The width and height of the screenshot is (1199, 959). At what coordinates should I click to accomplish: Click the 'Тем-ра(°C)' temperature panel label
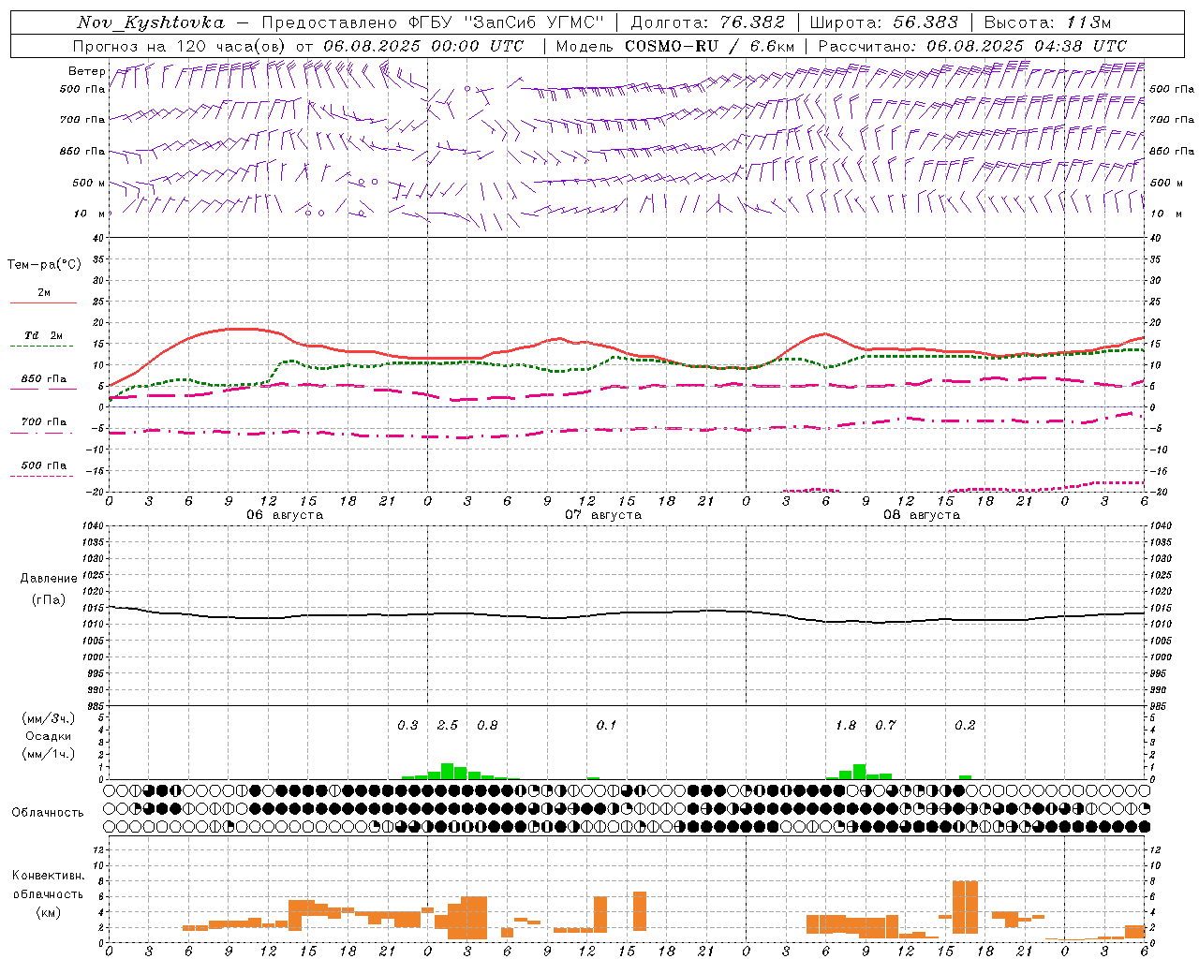pos(44,265)
